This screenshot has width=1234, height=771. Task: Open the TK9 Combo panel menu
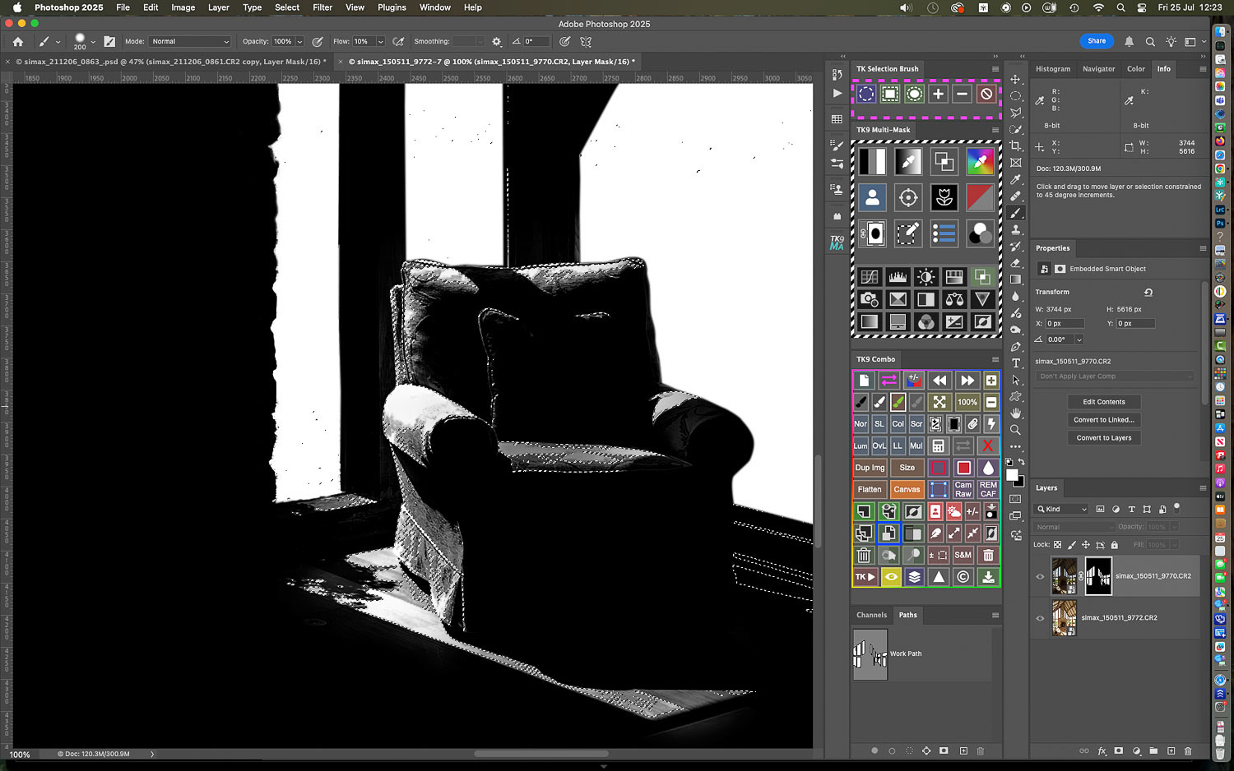coord(995,359)
